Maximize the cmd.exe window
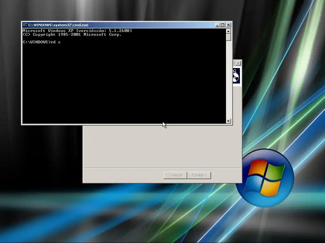Screen dimensions: 325x243 [x=222, y=25]
